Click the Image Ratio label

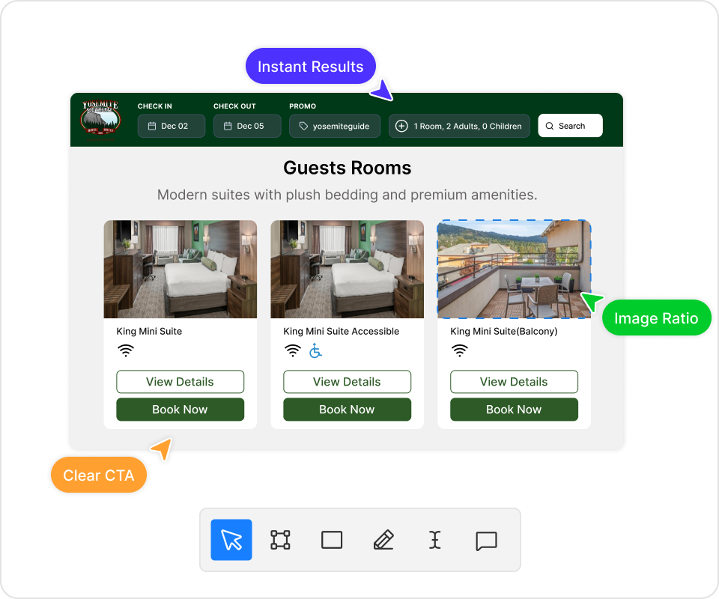tap(656, 317)
